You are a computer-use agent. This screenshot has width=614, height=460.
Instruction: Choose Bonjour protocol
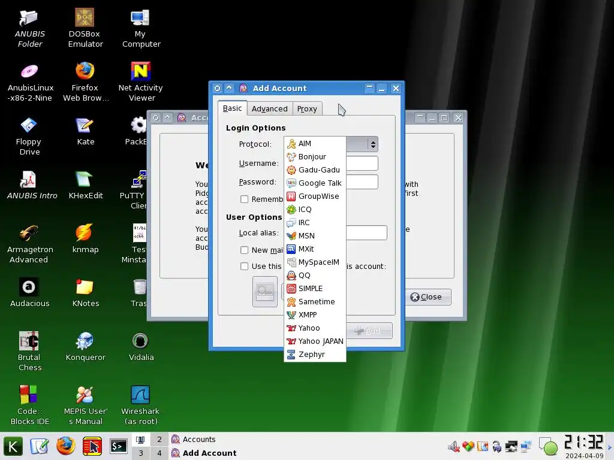click(x=315, y=157)
